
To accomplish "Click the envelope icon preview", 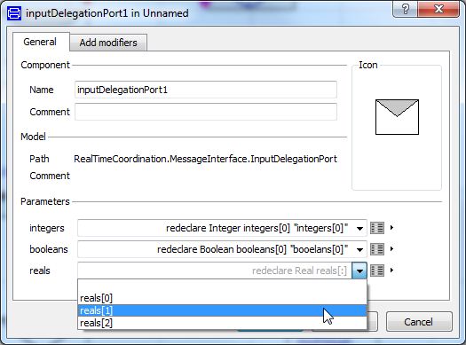I will [x=397, y=117].
